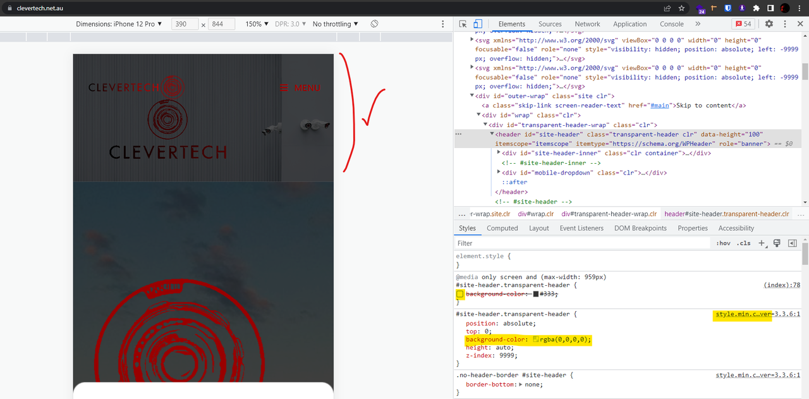Open the DPR 3.0 dropdown
Screen dimensions: 809x399
click(x=291, y=24)
